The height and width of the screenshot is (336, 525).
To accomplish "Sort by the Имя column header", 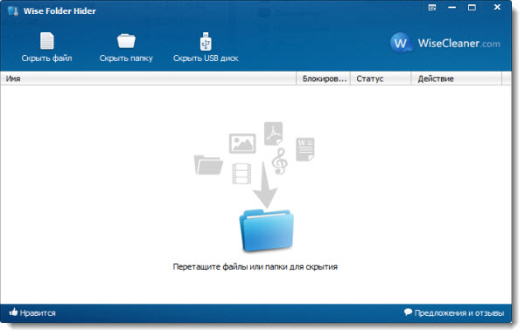I will click(149, 79).
